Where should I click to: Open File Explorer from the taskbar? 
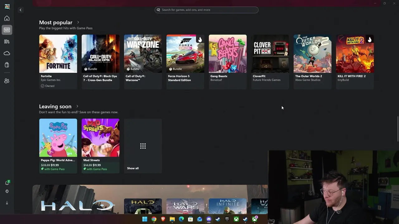point(172,219)
